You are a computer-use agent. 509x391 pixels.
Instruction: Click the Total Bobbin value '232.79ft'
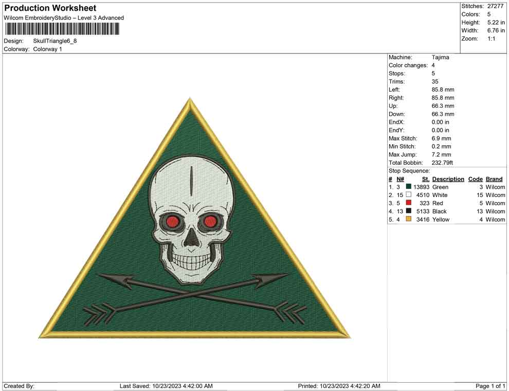pyautogui.click(x=442, y=163)
